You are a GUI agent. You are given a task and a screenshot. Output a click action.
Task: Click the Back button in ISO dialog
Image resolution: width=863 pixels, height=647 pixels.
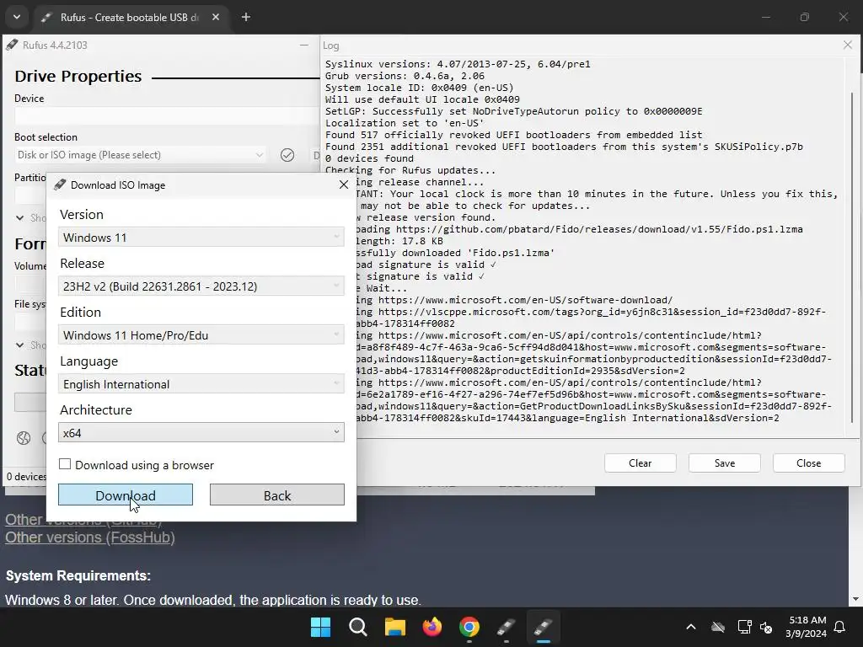[x=276, y=495]
